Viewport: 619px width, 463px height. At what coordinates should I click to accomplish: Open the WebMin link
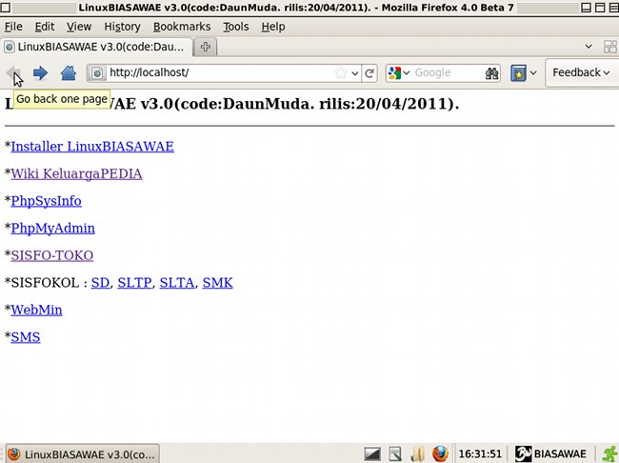click(36, 311)
